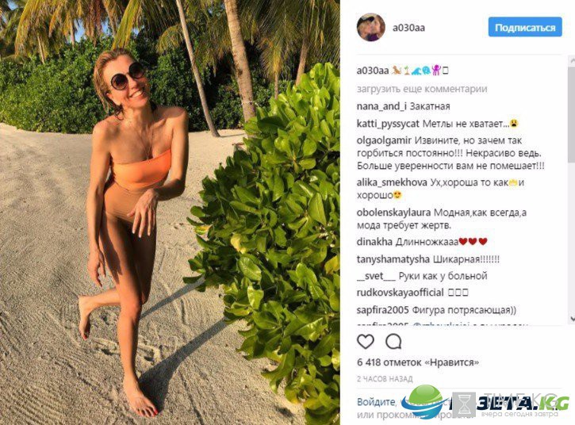Open tanyshamatysha commenter profile
575x425 pixels.
click(x=393, y=259)
